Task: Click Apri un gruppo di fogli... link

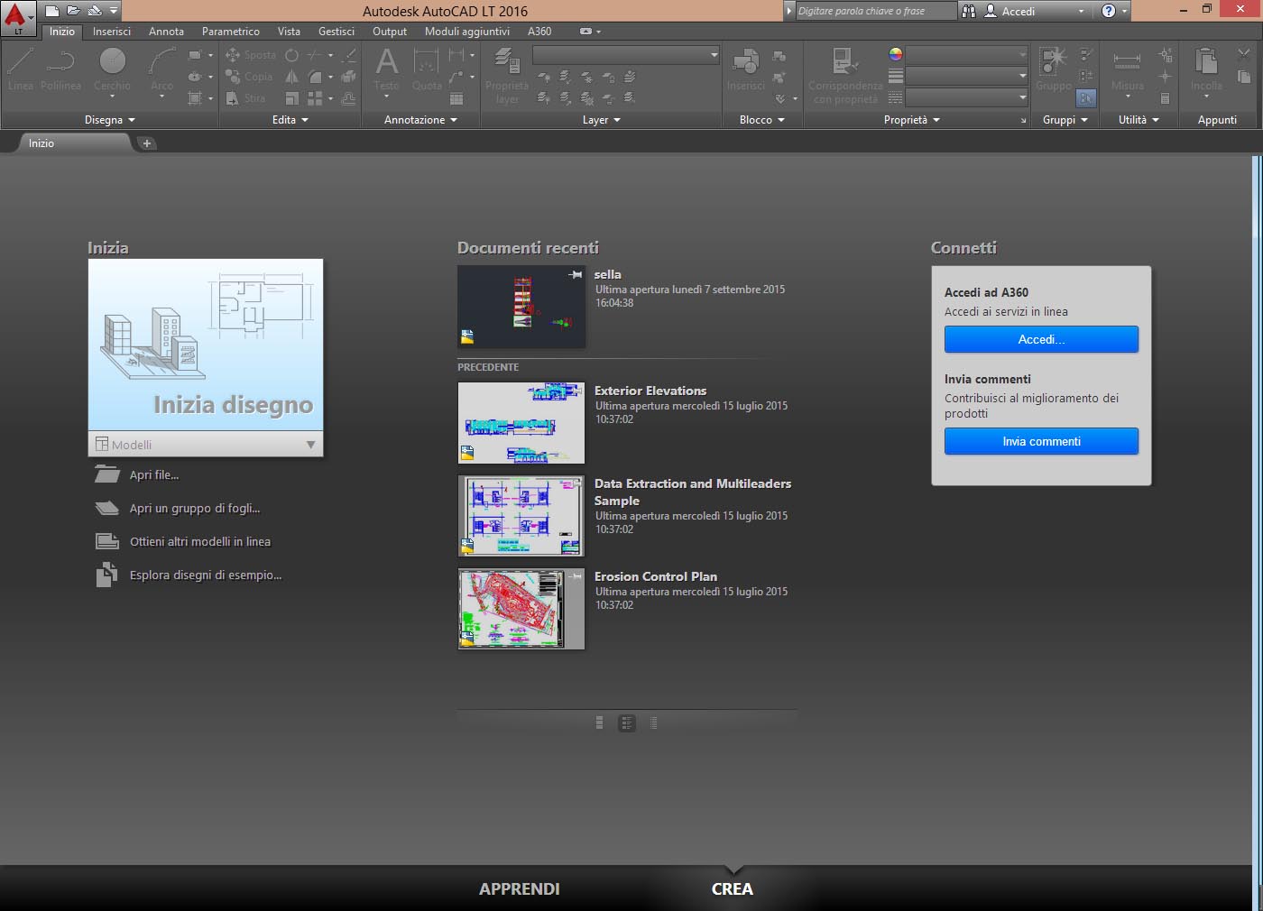Action: [194, 508]
